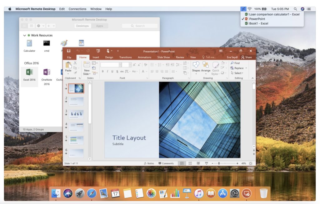Open the Shapes gallery

click(196, 65)
